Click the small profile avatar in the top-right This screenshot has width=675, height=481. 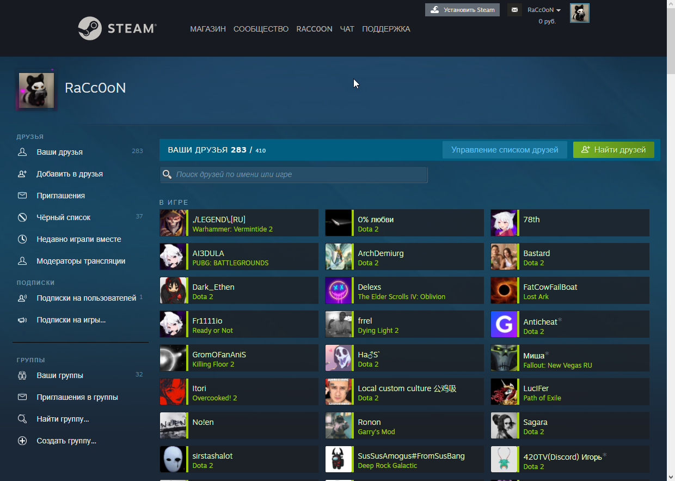(x=580, y=13)
